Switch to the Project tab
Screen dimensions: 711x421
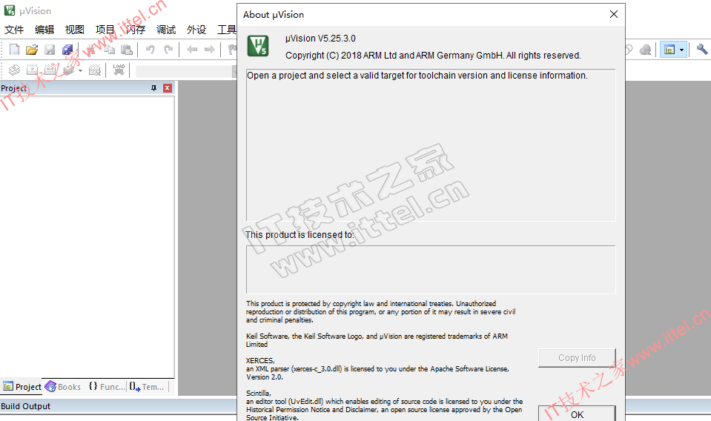click(x=22, y=387)
